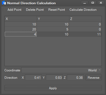Click Calculate Direction in the toolbar
The width and height of the screenshot is (106, 95).
[x=83, y=10]
